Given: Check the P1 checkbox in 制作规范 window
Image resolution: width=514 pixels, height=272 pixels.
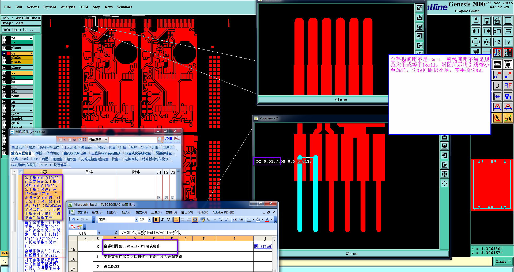Looking at the screenshot, I should (x=61, y=140).
